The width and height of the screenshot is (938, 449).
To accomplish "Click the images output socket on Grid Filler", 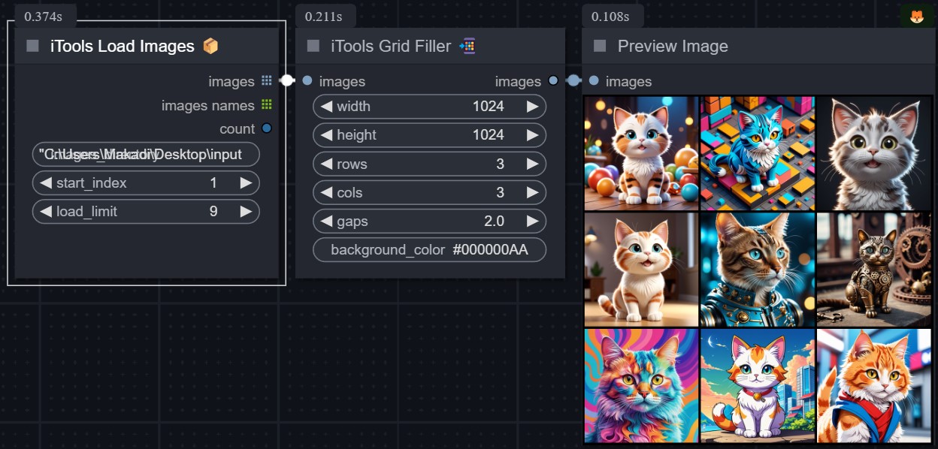I will [553, 81].
